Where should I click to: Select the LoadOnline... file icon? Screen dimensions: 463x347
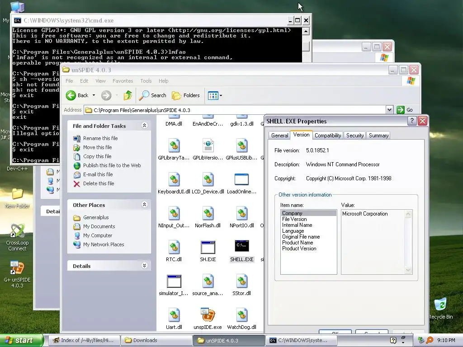tap(241, 179)
